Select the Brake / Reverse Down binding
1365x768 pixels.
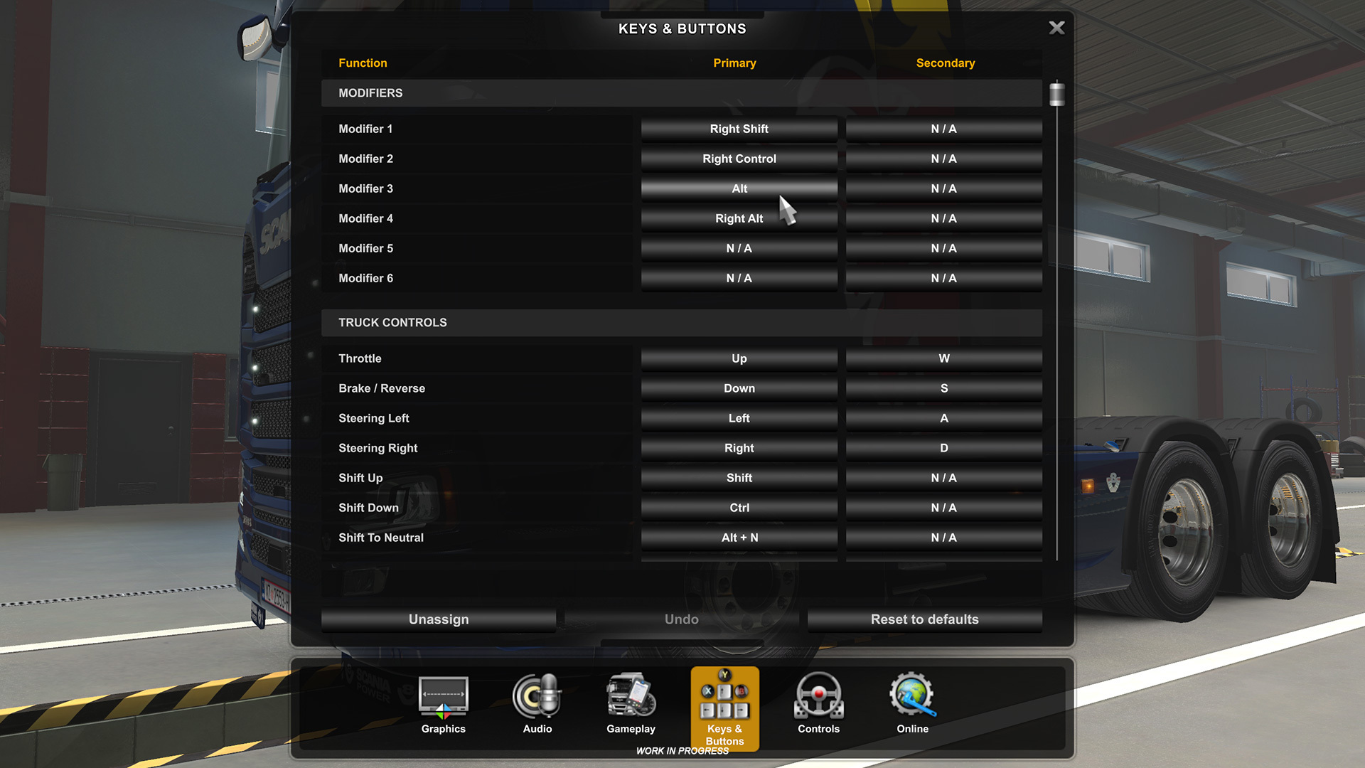tap(739, 388)
